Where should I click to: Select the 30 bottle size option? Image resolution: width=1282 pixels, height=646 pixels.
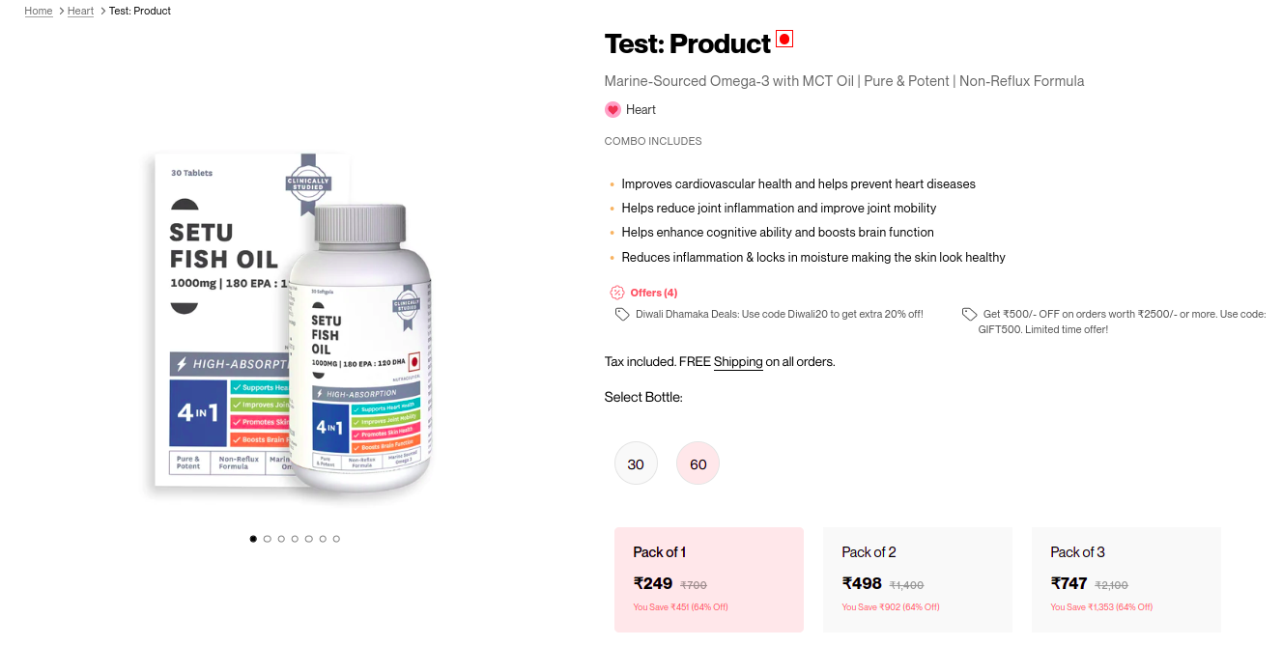636,464
